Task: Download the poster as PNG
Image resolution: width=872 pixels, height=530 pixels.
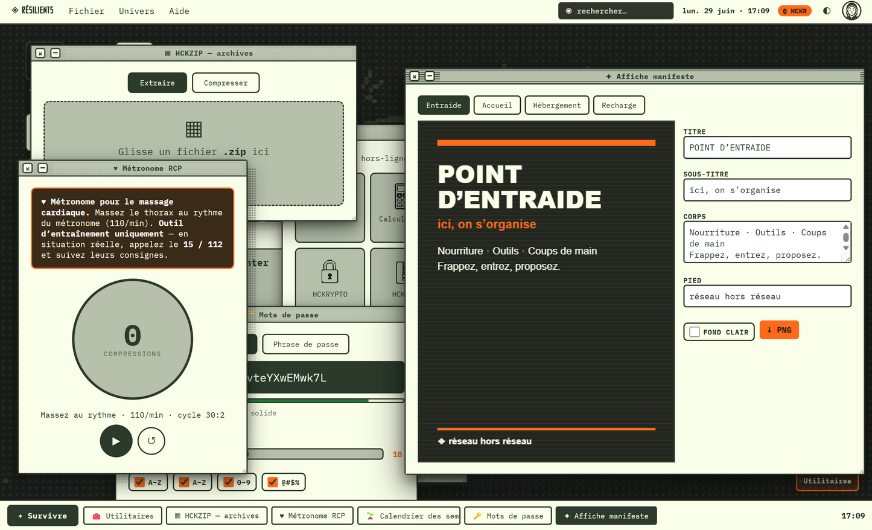Action: click(x=779, y=330)
